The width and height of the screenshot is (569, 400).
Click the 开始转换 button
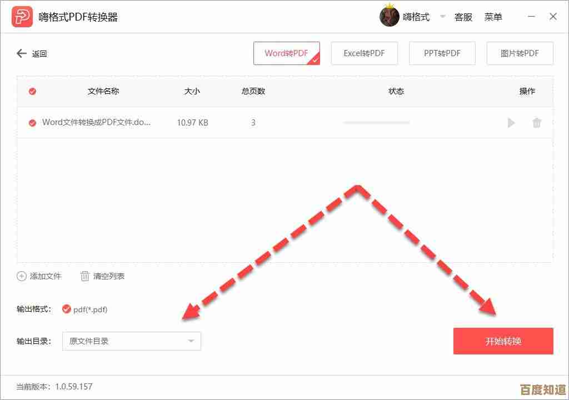coord(503,341)
